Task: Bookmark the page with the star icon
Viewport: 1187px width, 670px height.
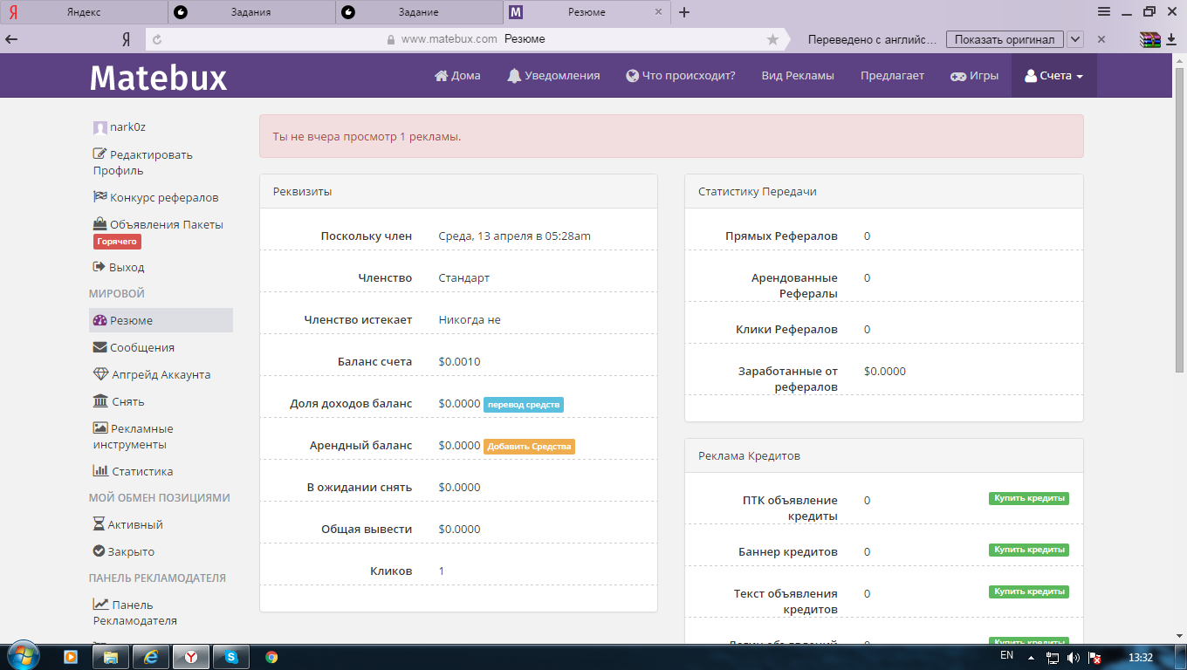Action: [772, 39]
